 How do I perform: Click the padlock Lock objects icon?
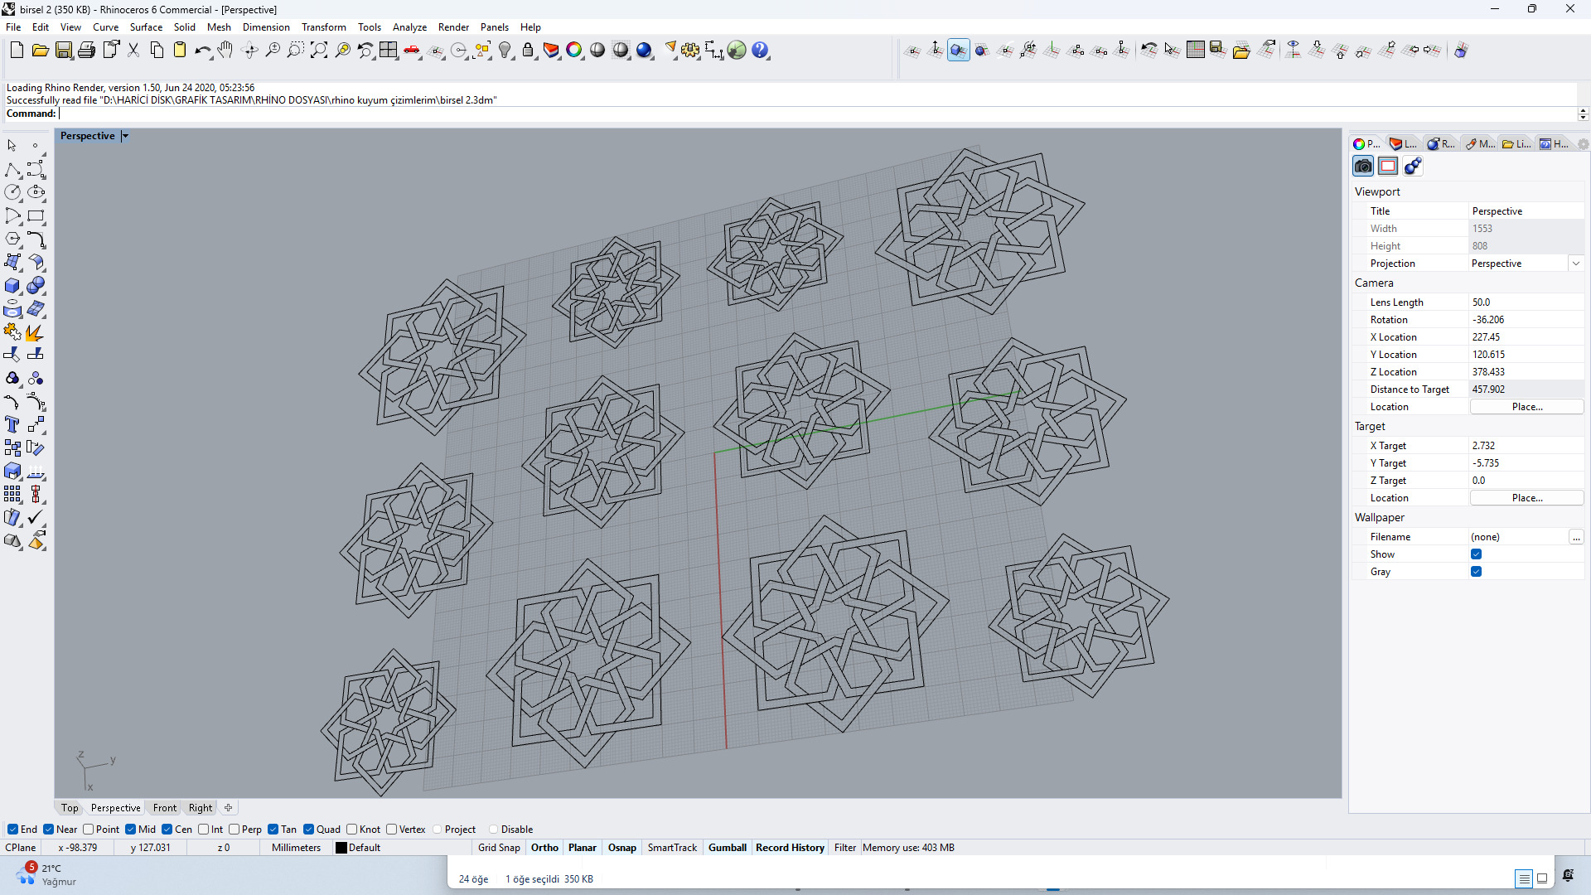tap(528, 51)
